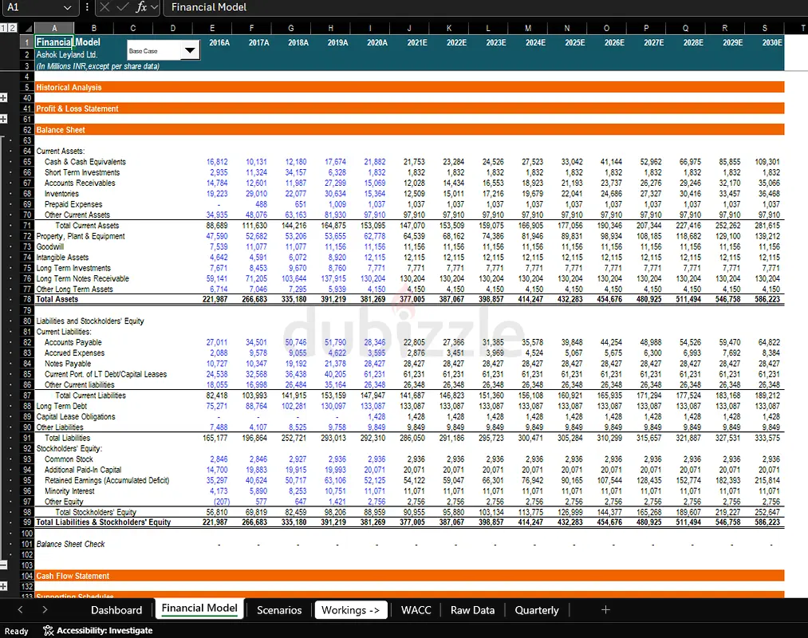Click outline level 1 button
The height and width of the screenshot is (638, 808).
tap(3, 28)
